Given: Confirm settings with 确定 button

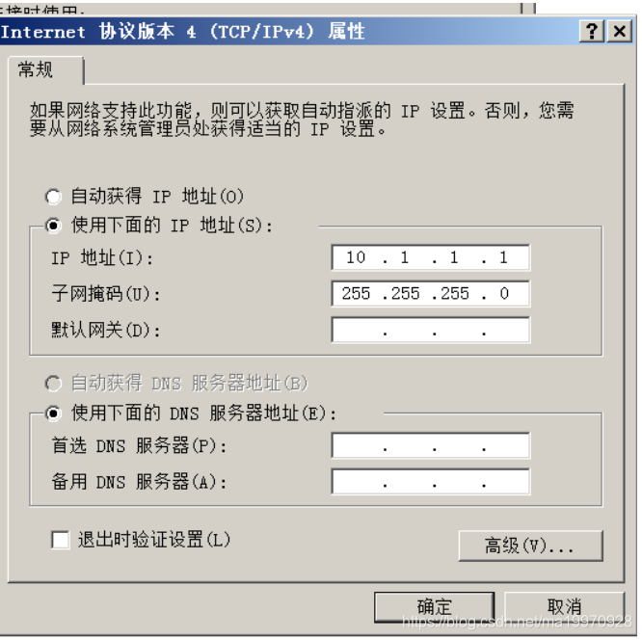Looking at the screenshot, I should (434, 607).
